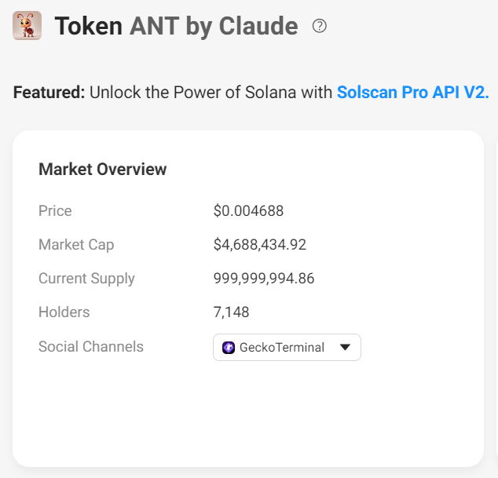Click the Social Channels label
Screen dimensions: 498x478
pos(91,346)
